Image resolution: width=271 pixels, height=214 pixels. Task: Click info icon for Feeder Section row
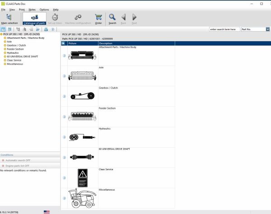64,117
